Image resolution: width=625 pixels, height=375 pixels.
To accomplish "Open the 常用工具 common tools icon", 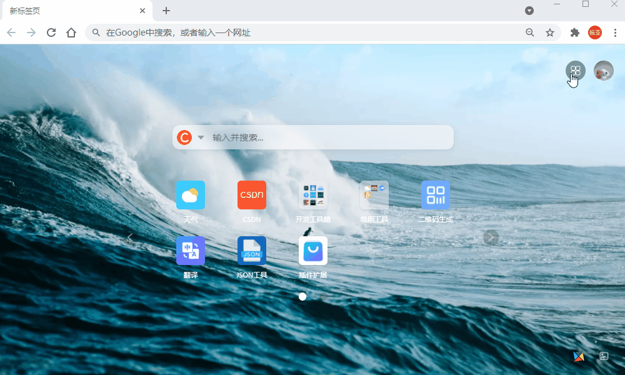I will click(374, 195).
